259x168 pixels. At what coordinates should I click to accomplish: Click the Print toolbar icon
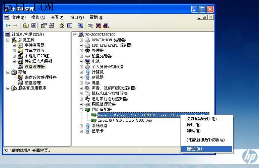(52, 25)
